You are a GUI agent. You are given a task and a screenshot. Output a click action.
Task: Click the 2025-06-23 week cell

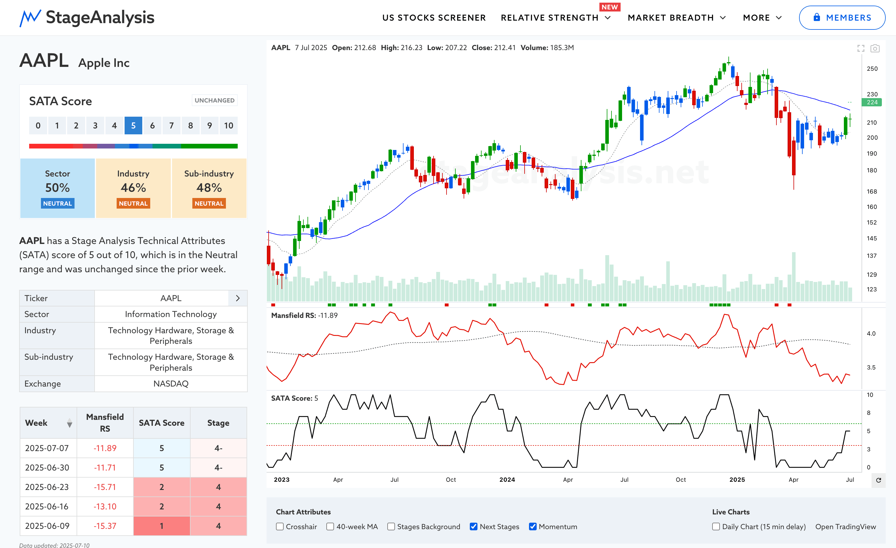tap(48, 487)
